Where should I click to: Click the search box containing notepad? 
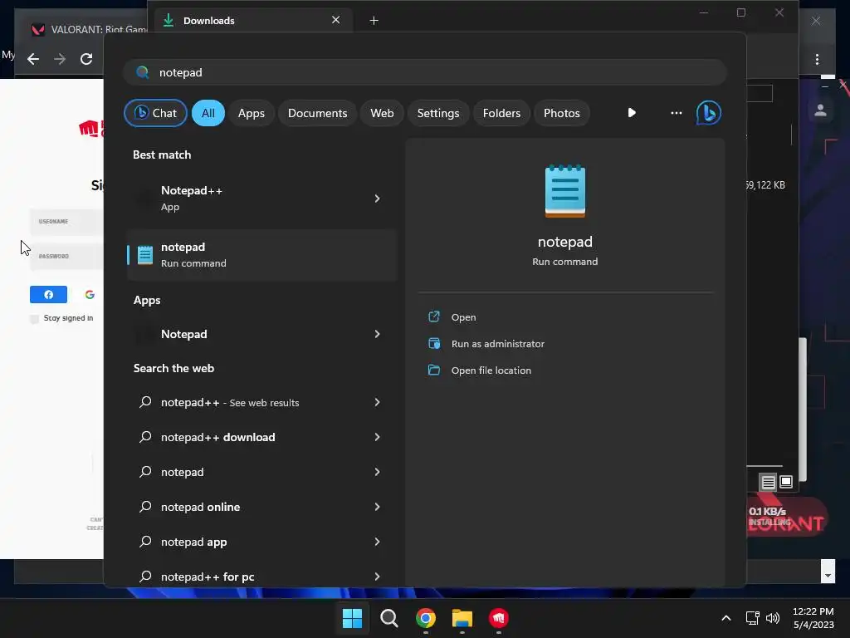pos(425,73)
